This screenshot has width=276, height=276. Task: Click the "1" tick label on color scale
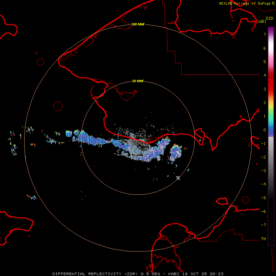coord(265,116)
